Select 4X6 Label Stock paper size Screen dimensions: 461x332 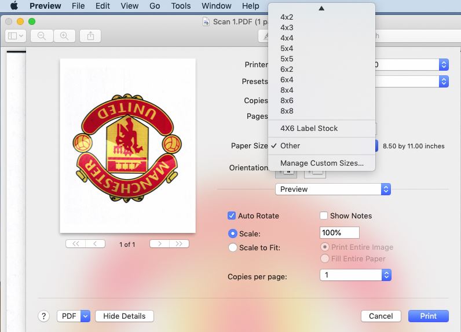321,129
